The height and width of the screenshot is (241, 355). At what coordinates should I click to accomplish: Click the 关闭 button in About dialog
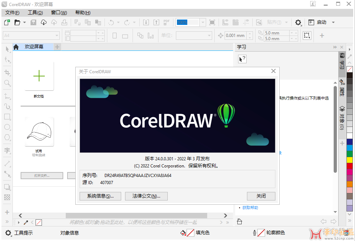261,196
